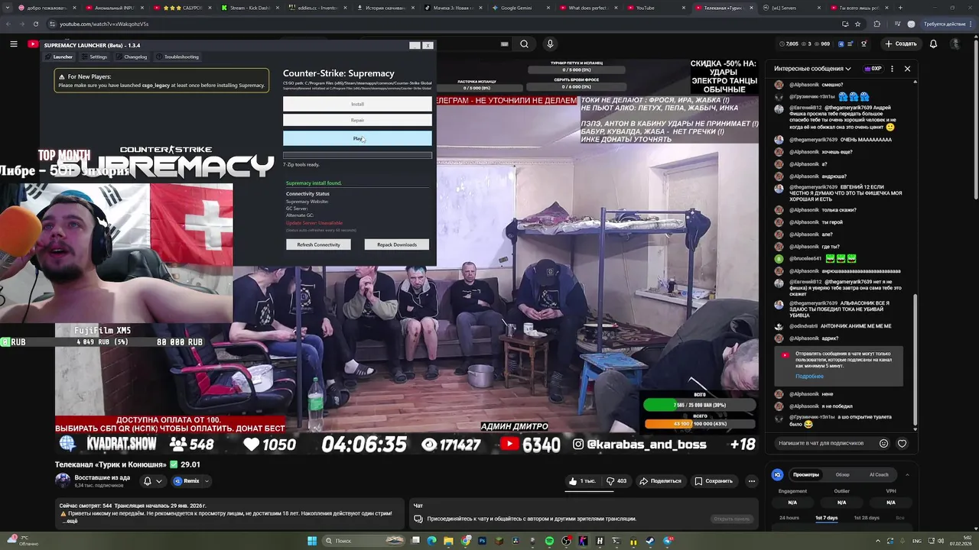Screen dimensions: 979x550
Task: Click the chat message input field
Action: pos(826,443)
